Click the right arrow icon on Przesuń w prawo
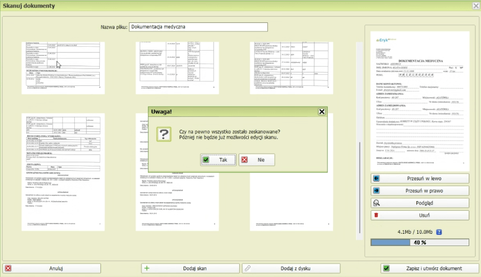 376,191
